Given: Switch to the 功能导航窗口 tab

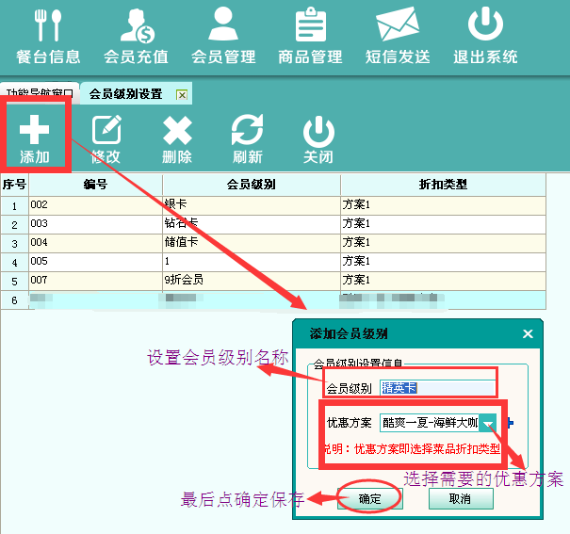Looking at the screenshot, I should 40,94.
